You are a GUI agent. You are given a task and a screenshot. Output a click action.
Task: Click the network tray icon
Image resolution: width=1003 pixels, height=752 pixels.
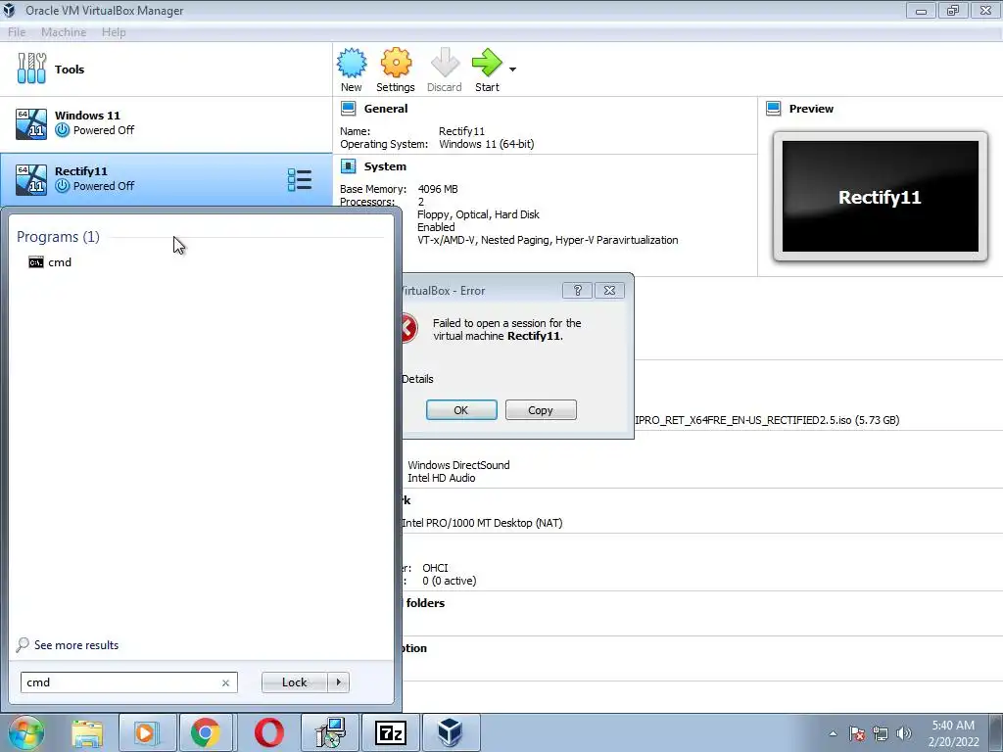click(x=881, y=733)
